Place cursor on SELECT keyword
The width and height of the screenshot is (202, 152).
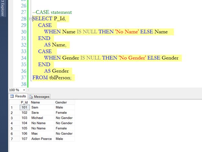(x=42, y=19)
